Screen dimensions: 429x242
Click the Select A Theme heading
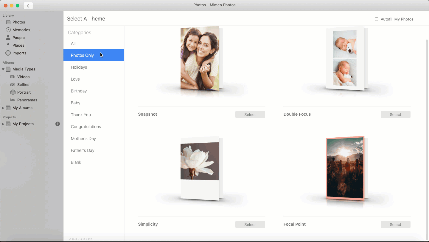86,19
